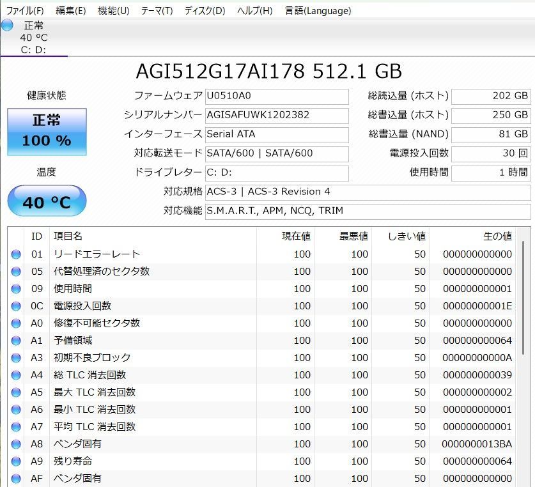The height and width of the screenshot is (487, 535).
Task: Click raw value 00000000001E
Action: pyautogui.click(x=477, y=306)
